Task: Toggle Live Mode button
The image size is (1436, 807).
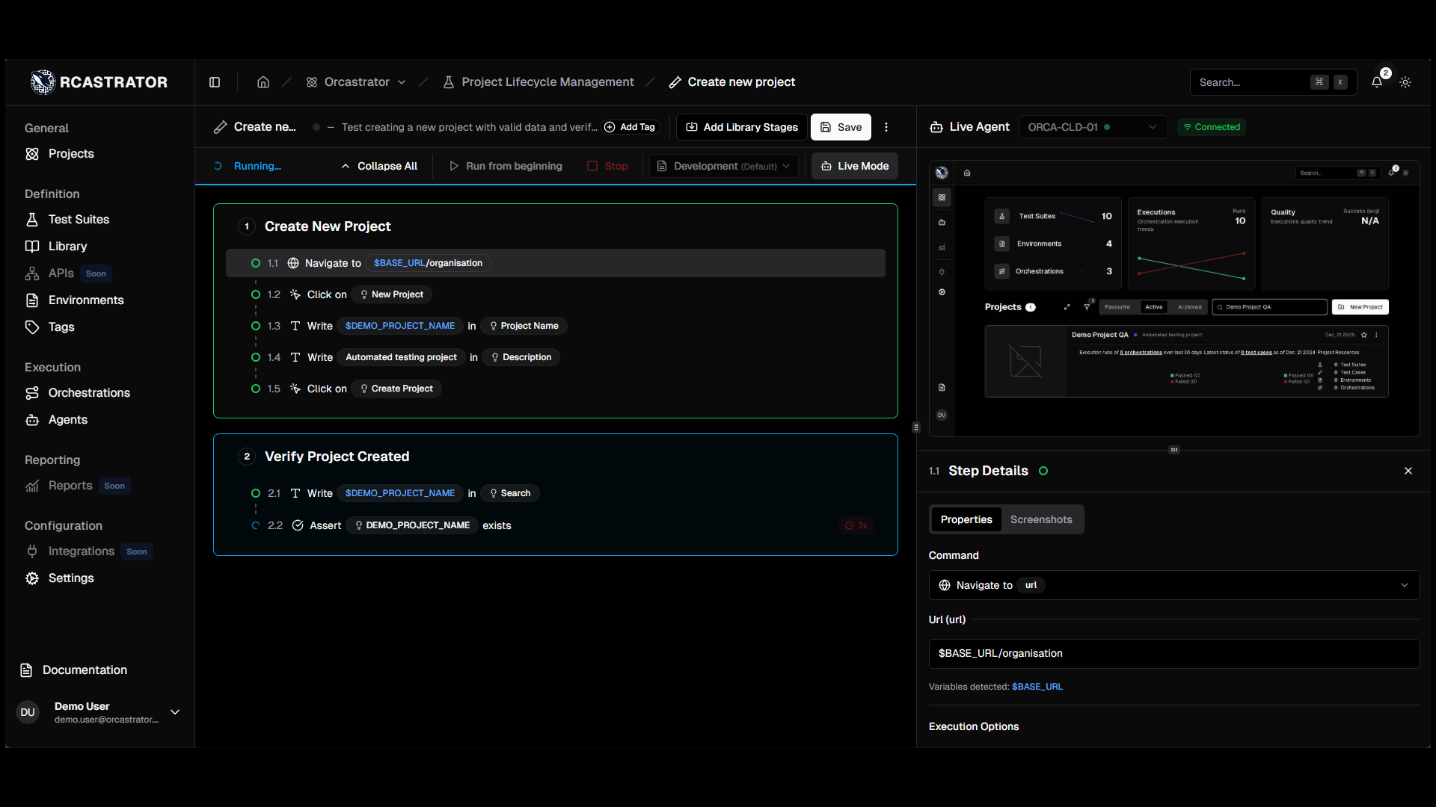Action: point(855,166)
